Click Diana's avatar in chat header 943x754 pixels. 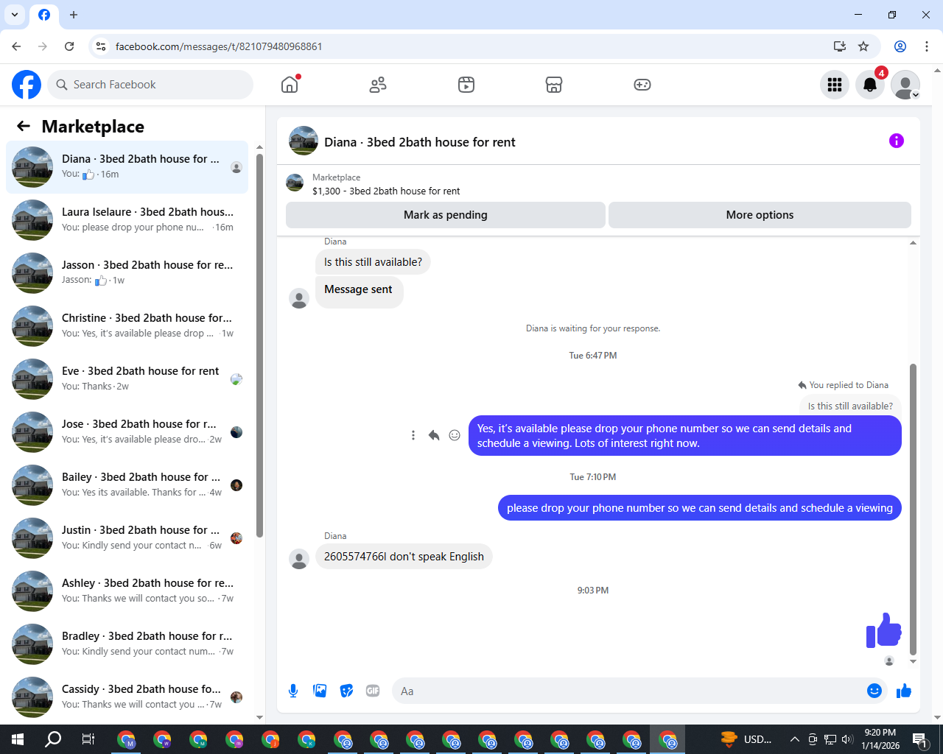(304, 141)
